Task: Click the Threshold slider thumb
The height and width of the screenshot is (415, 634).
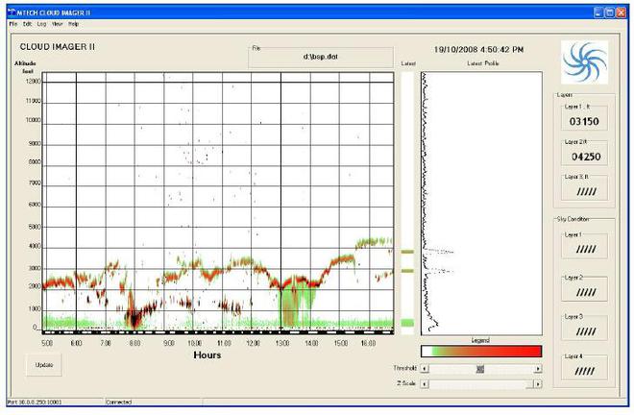Action: [480, 369]
